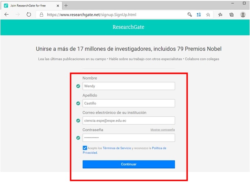Click the padlock site info icon

coord(41,14)
